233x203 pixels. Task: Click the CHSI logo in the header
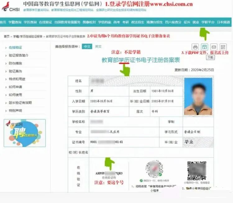coord(11,7)
